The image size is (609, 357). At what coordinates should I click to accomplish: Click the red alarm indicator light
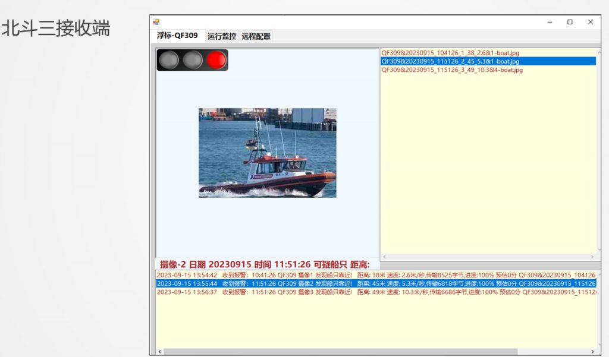point(216,59)
